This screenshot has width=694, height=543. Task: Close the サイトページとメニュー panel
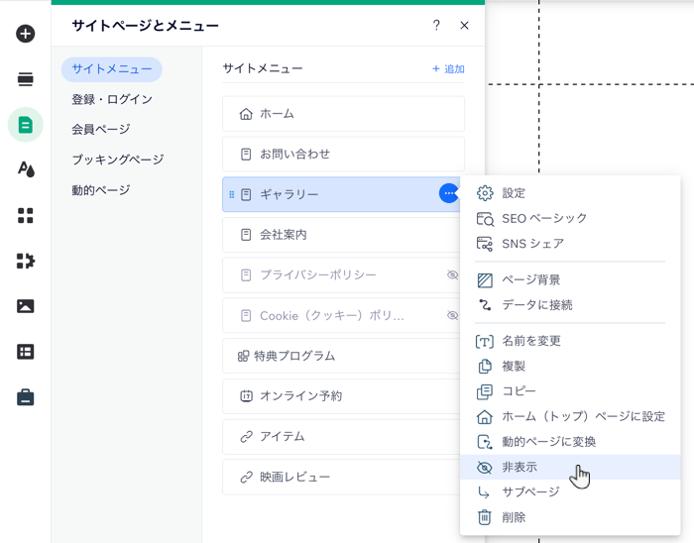click(x=464, y=26)
